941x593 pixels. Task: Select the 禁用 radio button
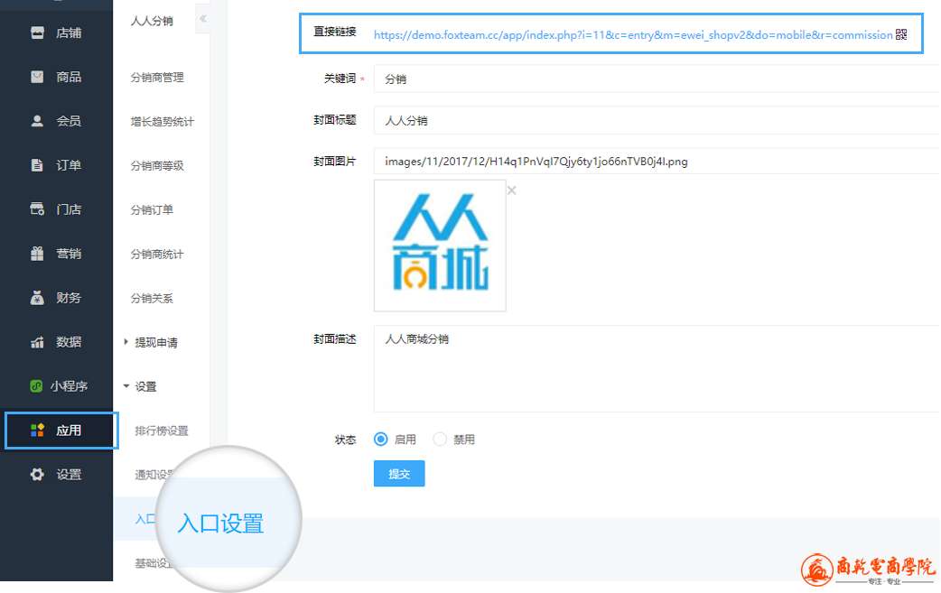point(440,440)
